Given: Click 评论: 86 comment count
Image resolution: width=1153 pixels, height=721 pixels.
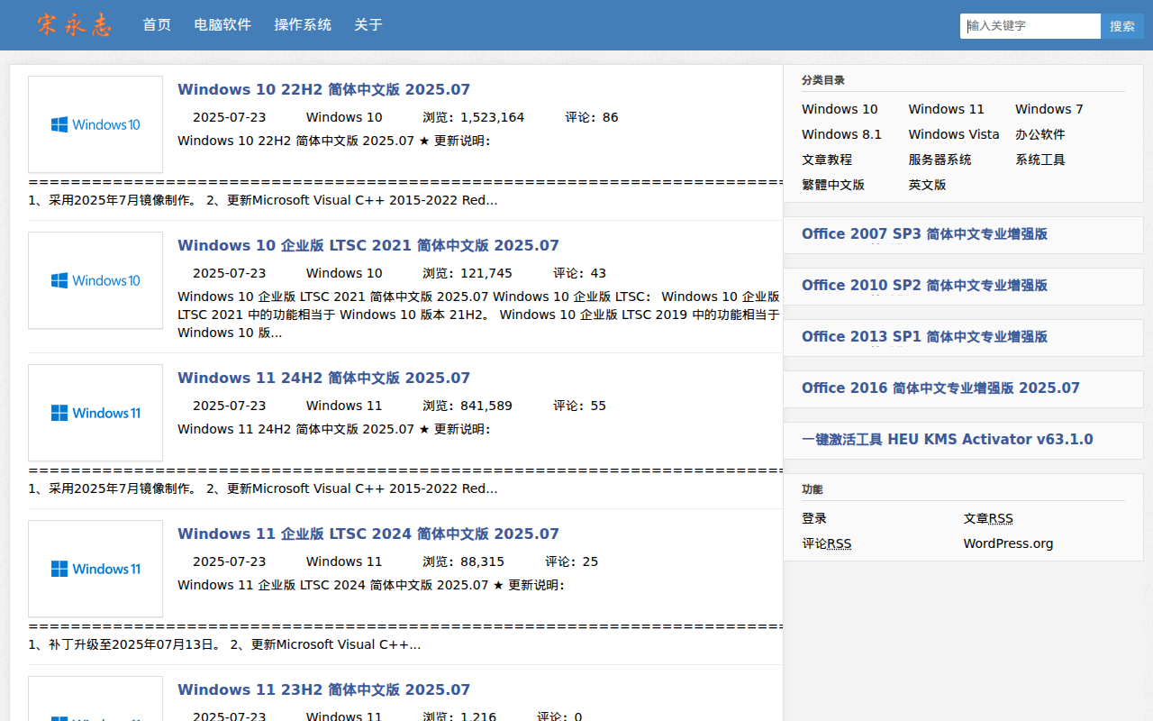Looking at the screenshot, I should click(x=592, y=117).
